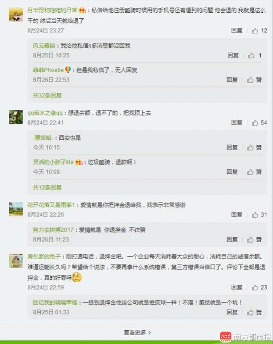Reply to 回忆我的晓晓幸福's reply

pyautogui.click(x=232, y=312)
